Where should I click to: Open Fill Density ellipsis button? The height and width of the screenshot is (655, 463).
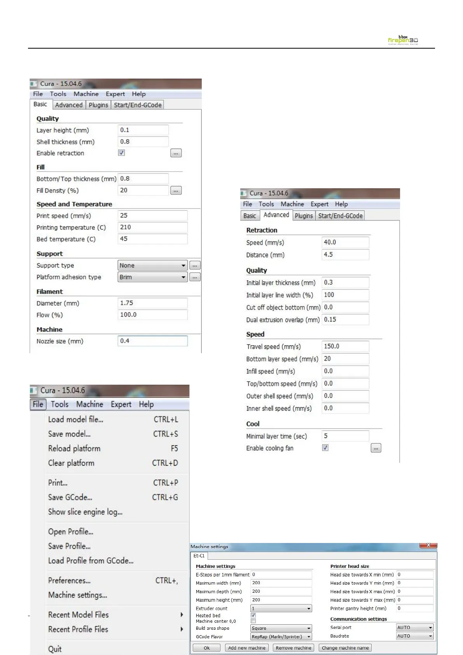(176, 191)
